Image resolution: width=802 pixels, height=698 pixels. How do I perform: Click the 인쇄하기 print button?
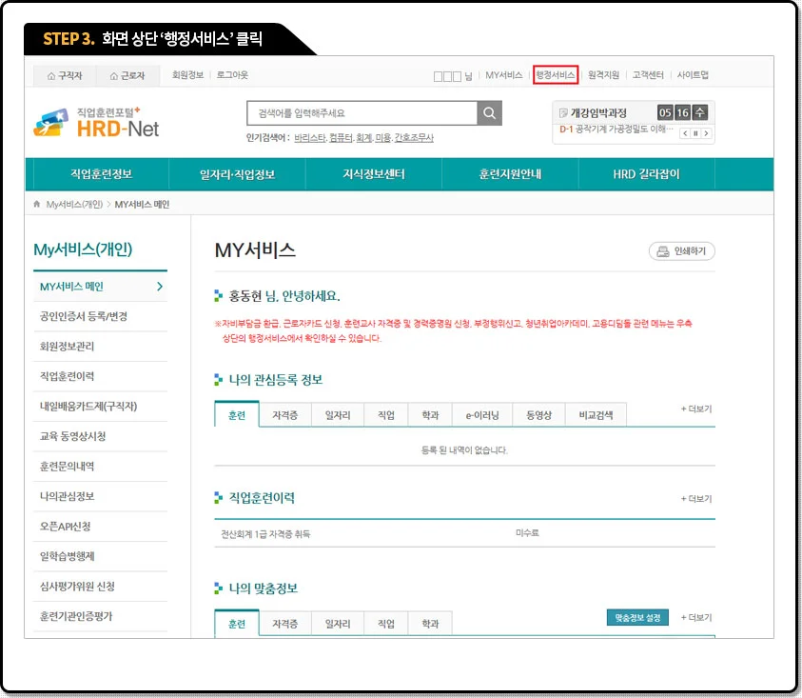tap(682, 251)
